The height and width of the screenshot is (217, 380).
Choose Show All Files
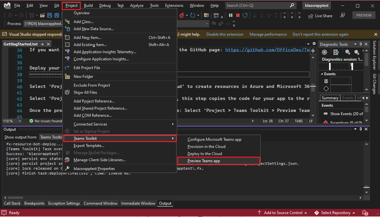tap(120, 92)
